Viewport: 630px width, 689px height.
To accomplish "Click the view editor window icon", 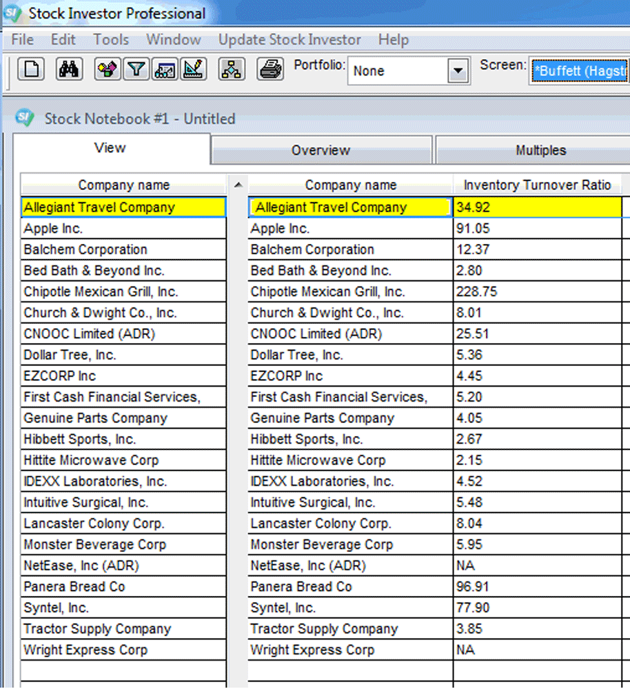I will (x=165, y=69).
